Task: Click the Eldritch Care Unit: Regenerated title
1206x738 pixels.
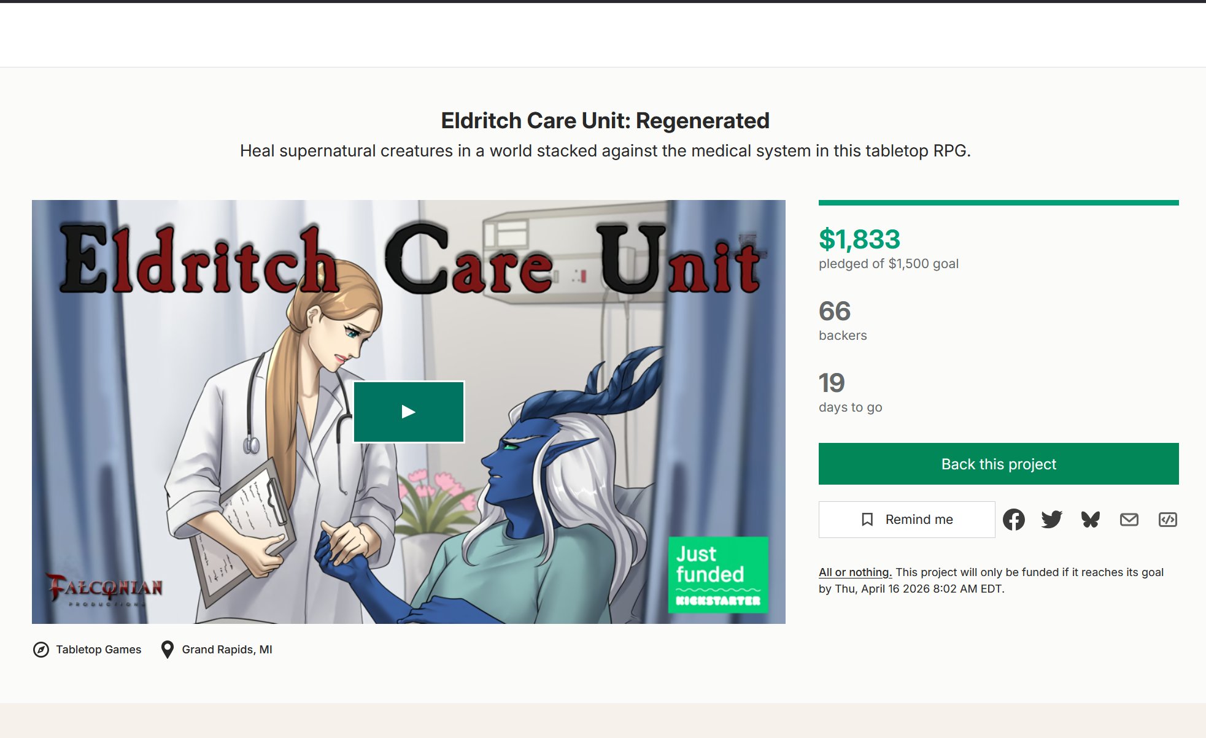Action: tap(605, 121)
